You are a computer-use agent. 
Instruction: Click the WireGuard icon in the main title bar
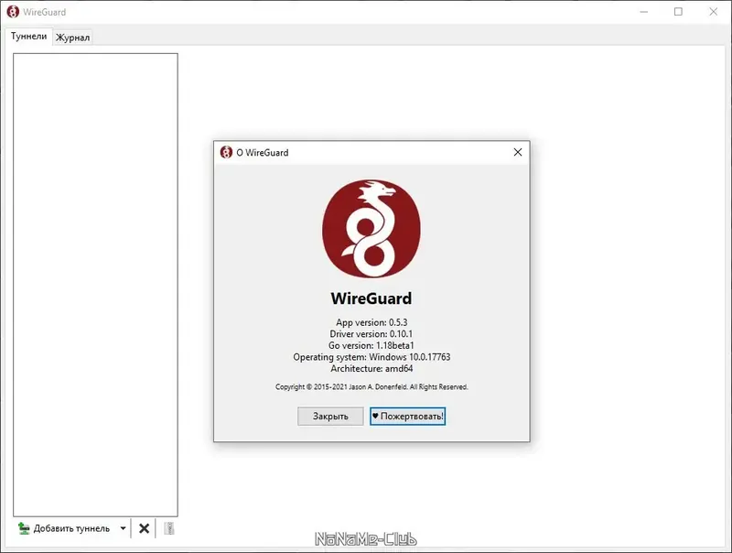coord(13,12)
